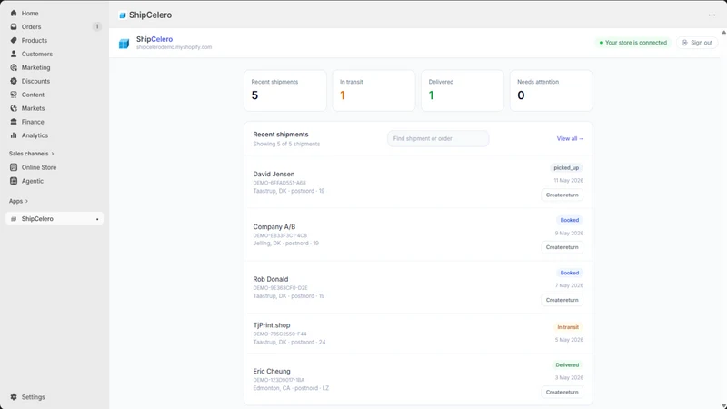Click the Home icon in sidebar
727x409 pixels.
[14, 13]
